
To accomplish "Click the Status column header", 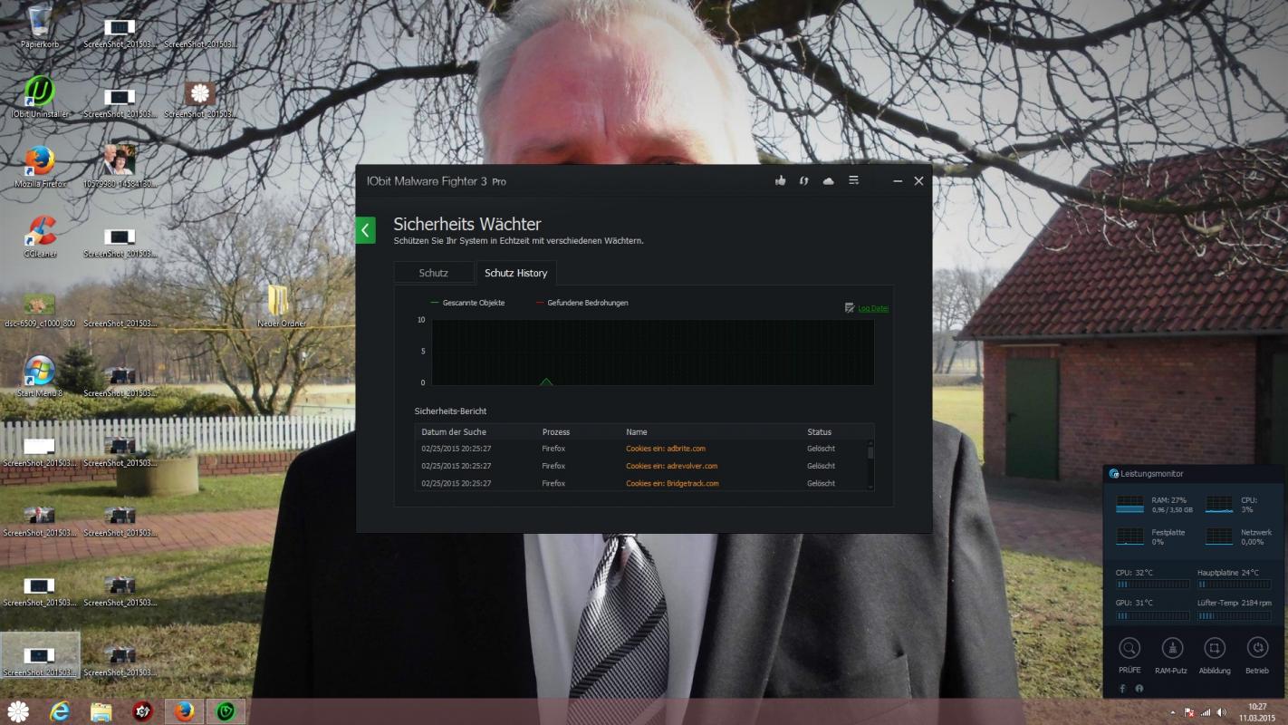I will (x=820, y=431).
